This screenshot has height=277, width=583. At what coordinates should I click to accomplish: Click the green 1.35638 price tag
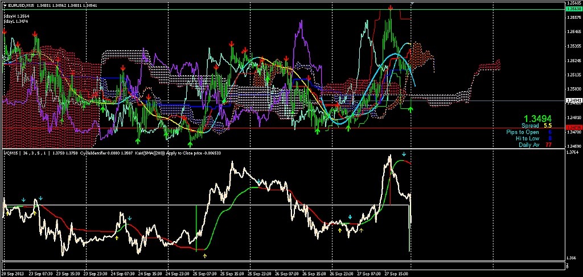point(573,10)
